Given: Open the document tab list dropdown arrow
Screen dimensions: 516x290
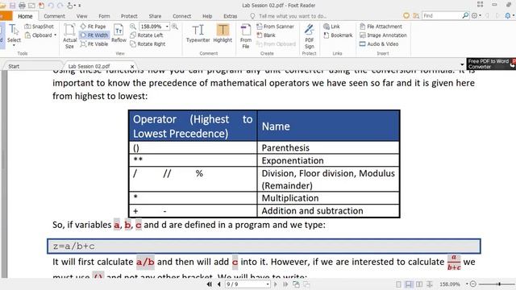Looking at the screenshot, I should (462, 64).
